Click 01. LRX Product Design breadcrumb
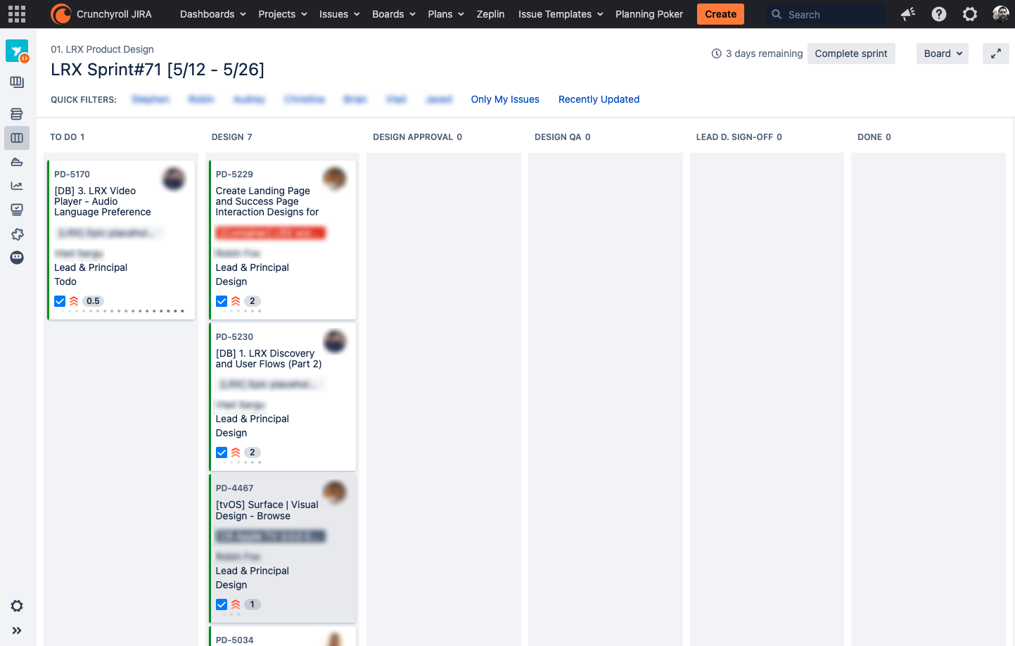This screenshot has width=1015, height=646. (x=102, y=49)
